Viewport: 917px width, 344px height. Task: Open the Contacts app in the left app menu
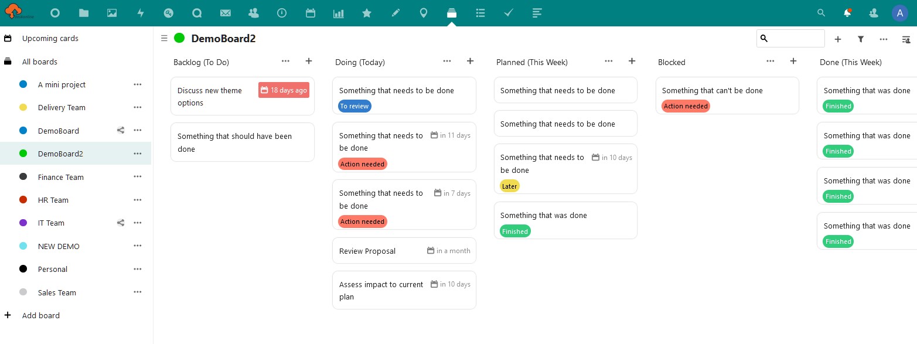(254, 13)
